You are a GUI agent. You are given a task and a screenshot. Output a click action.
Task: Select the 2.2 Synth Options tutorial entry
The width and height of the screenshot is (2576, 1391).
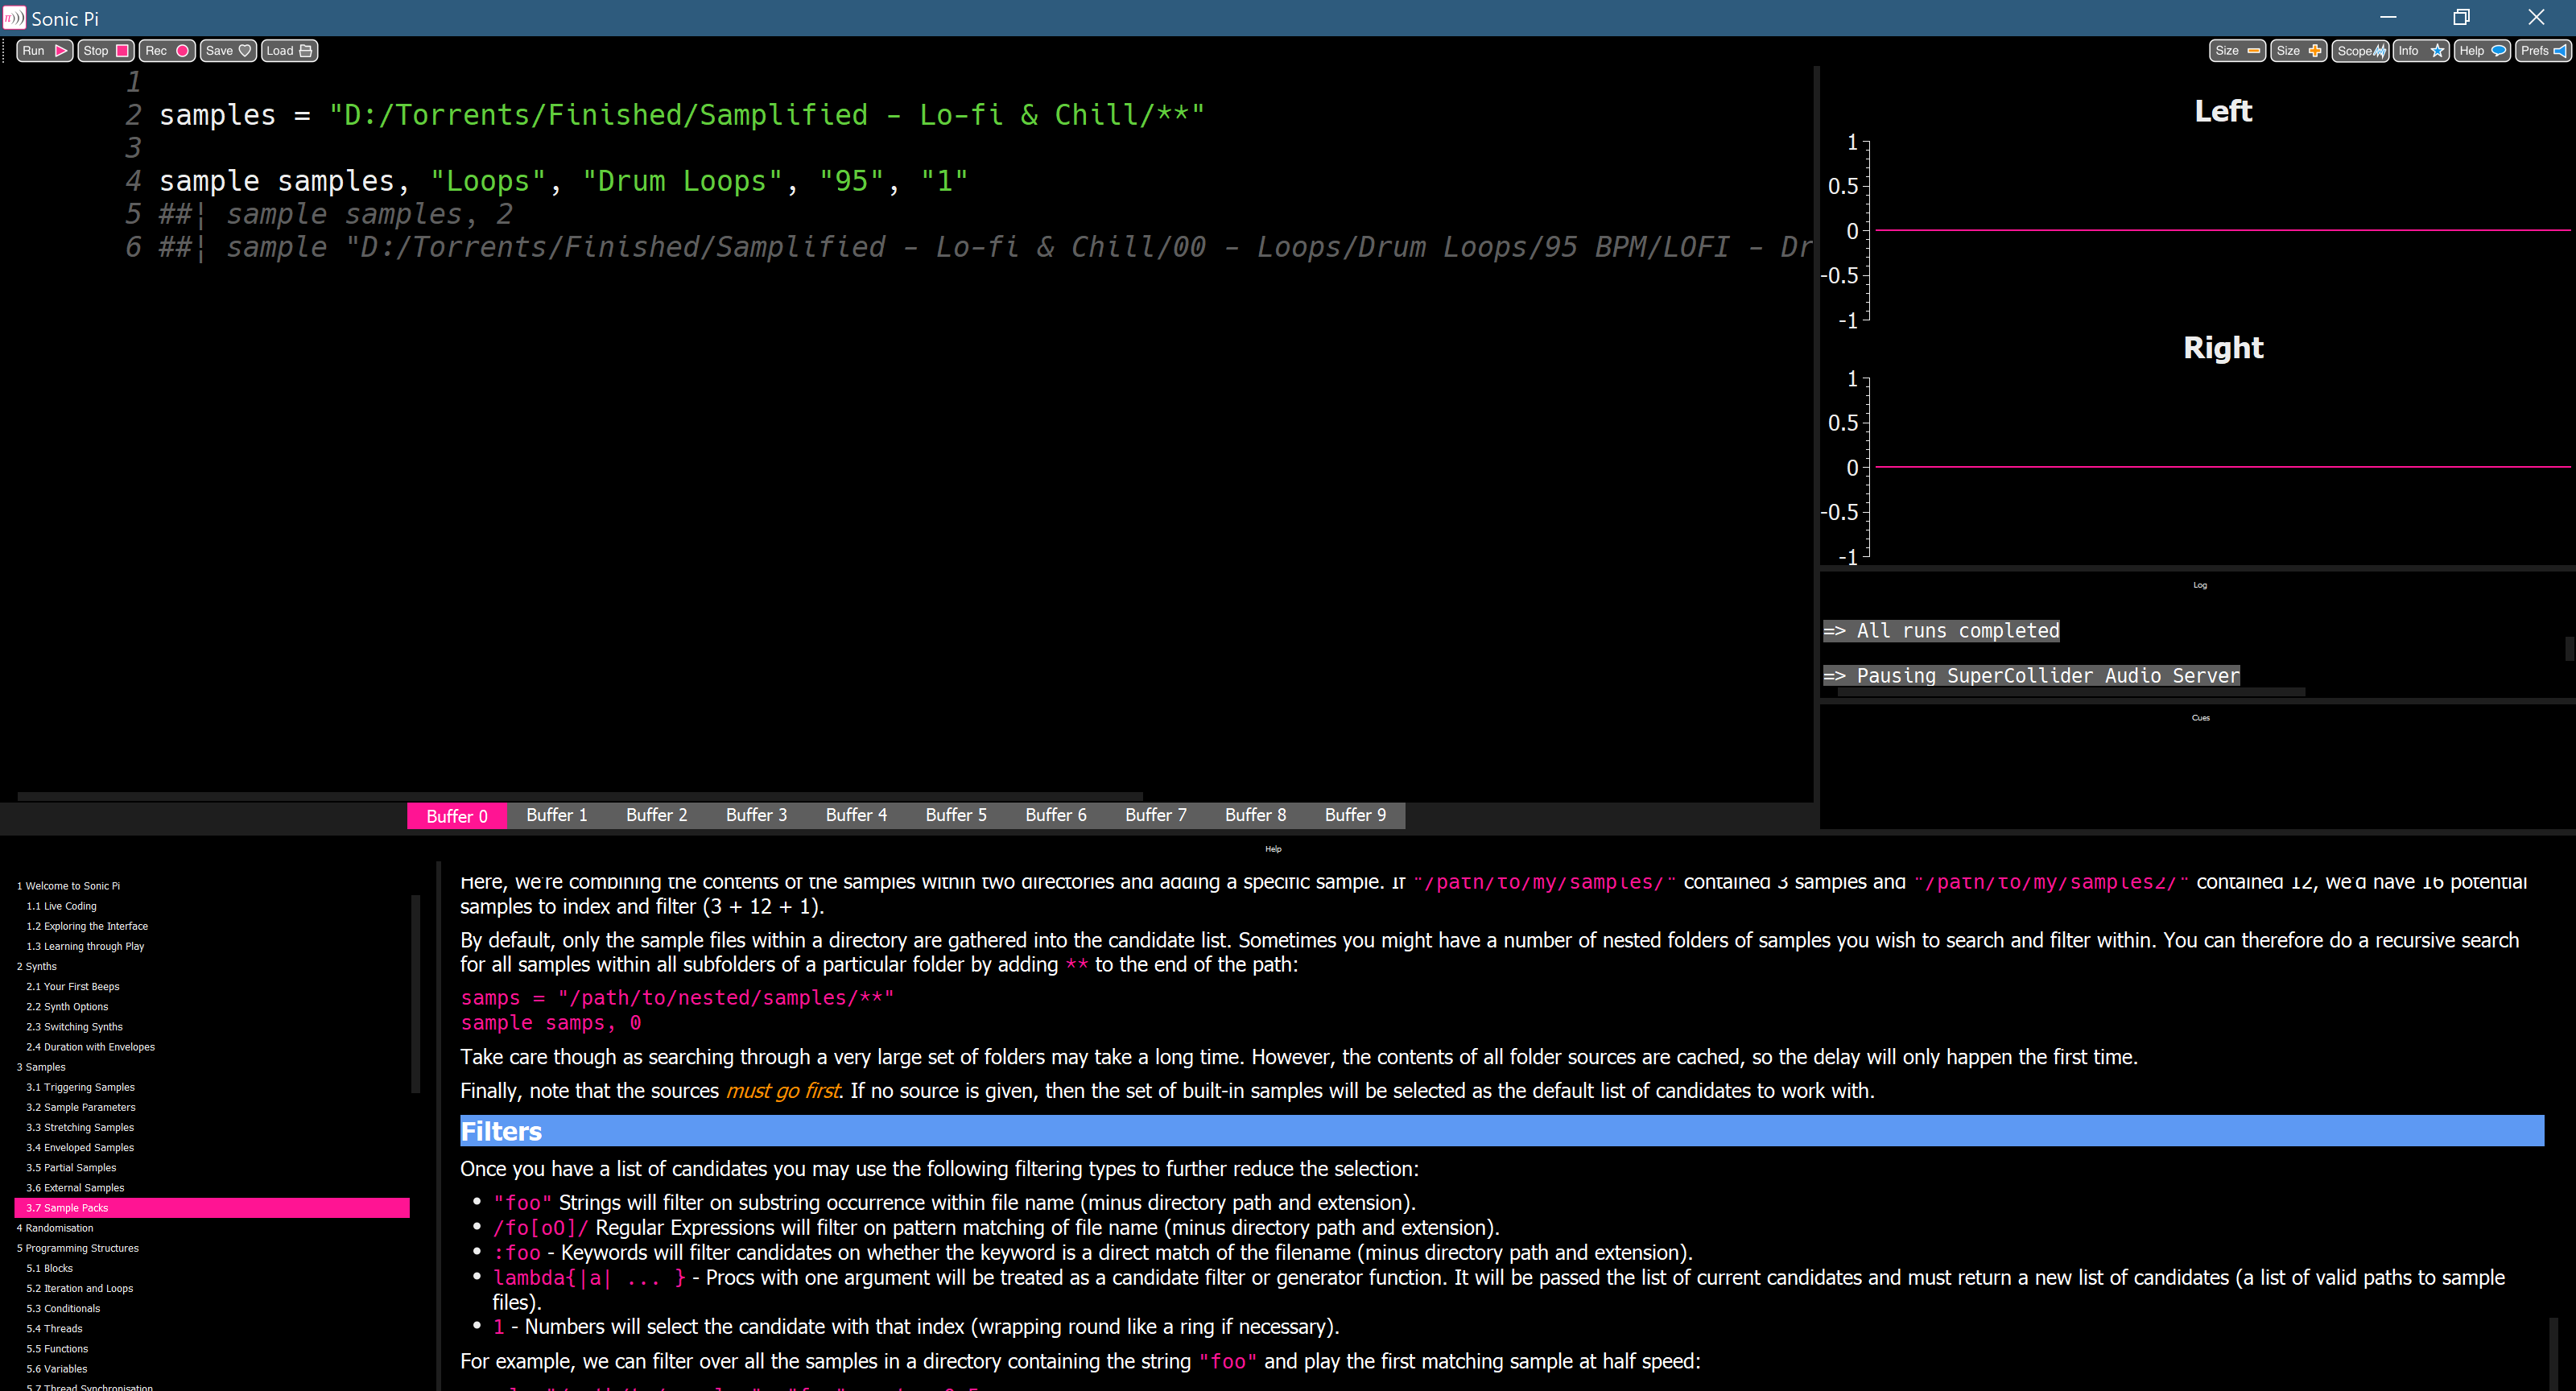67,1007
